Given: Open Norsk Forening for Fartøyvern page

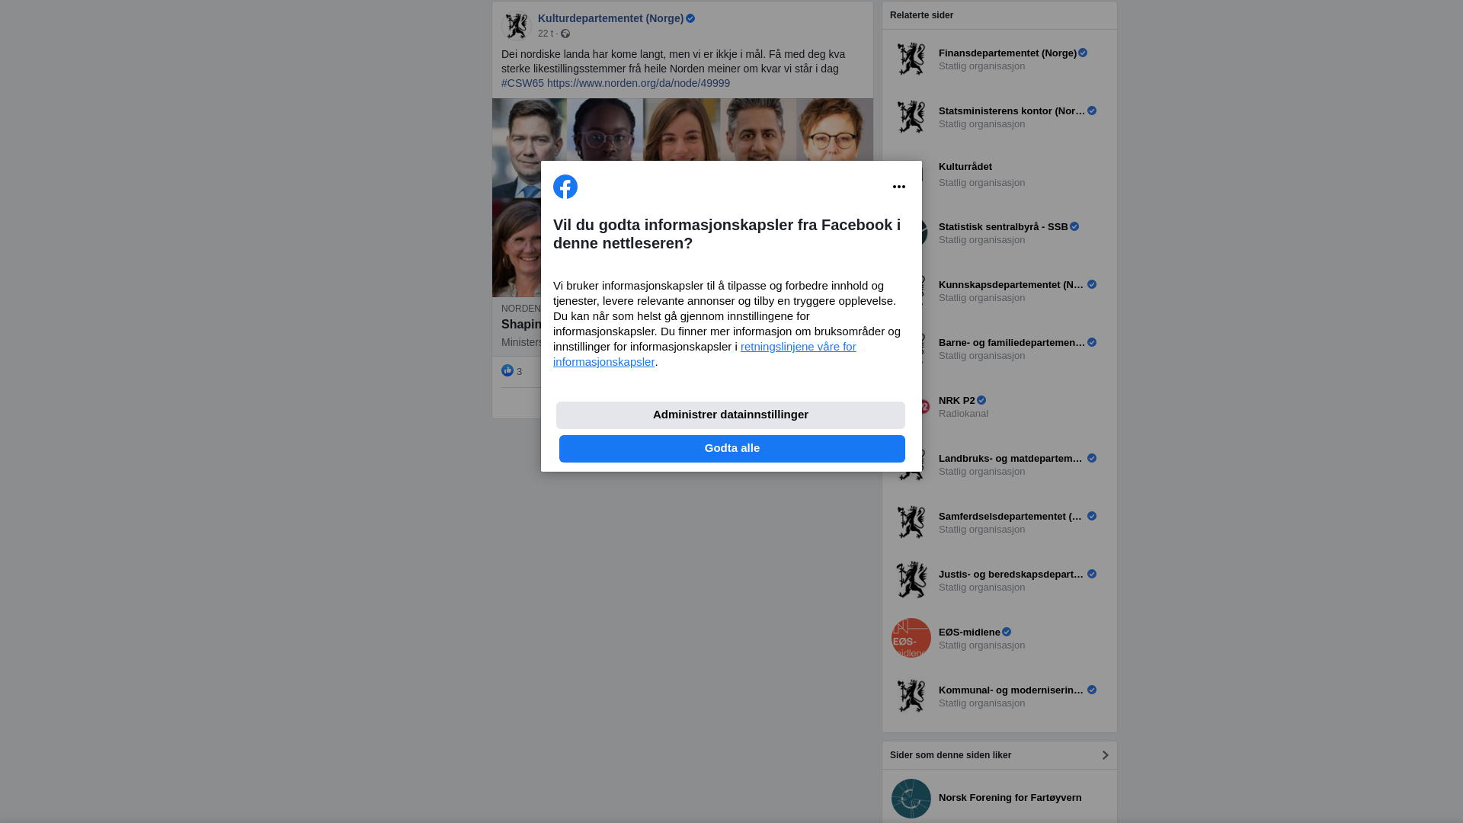Looking at the screenshot, I should coord(1010,798).
